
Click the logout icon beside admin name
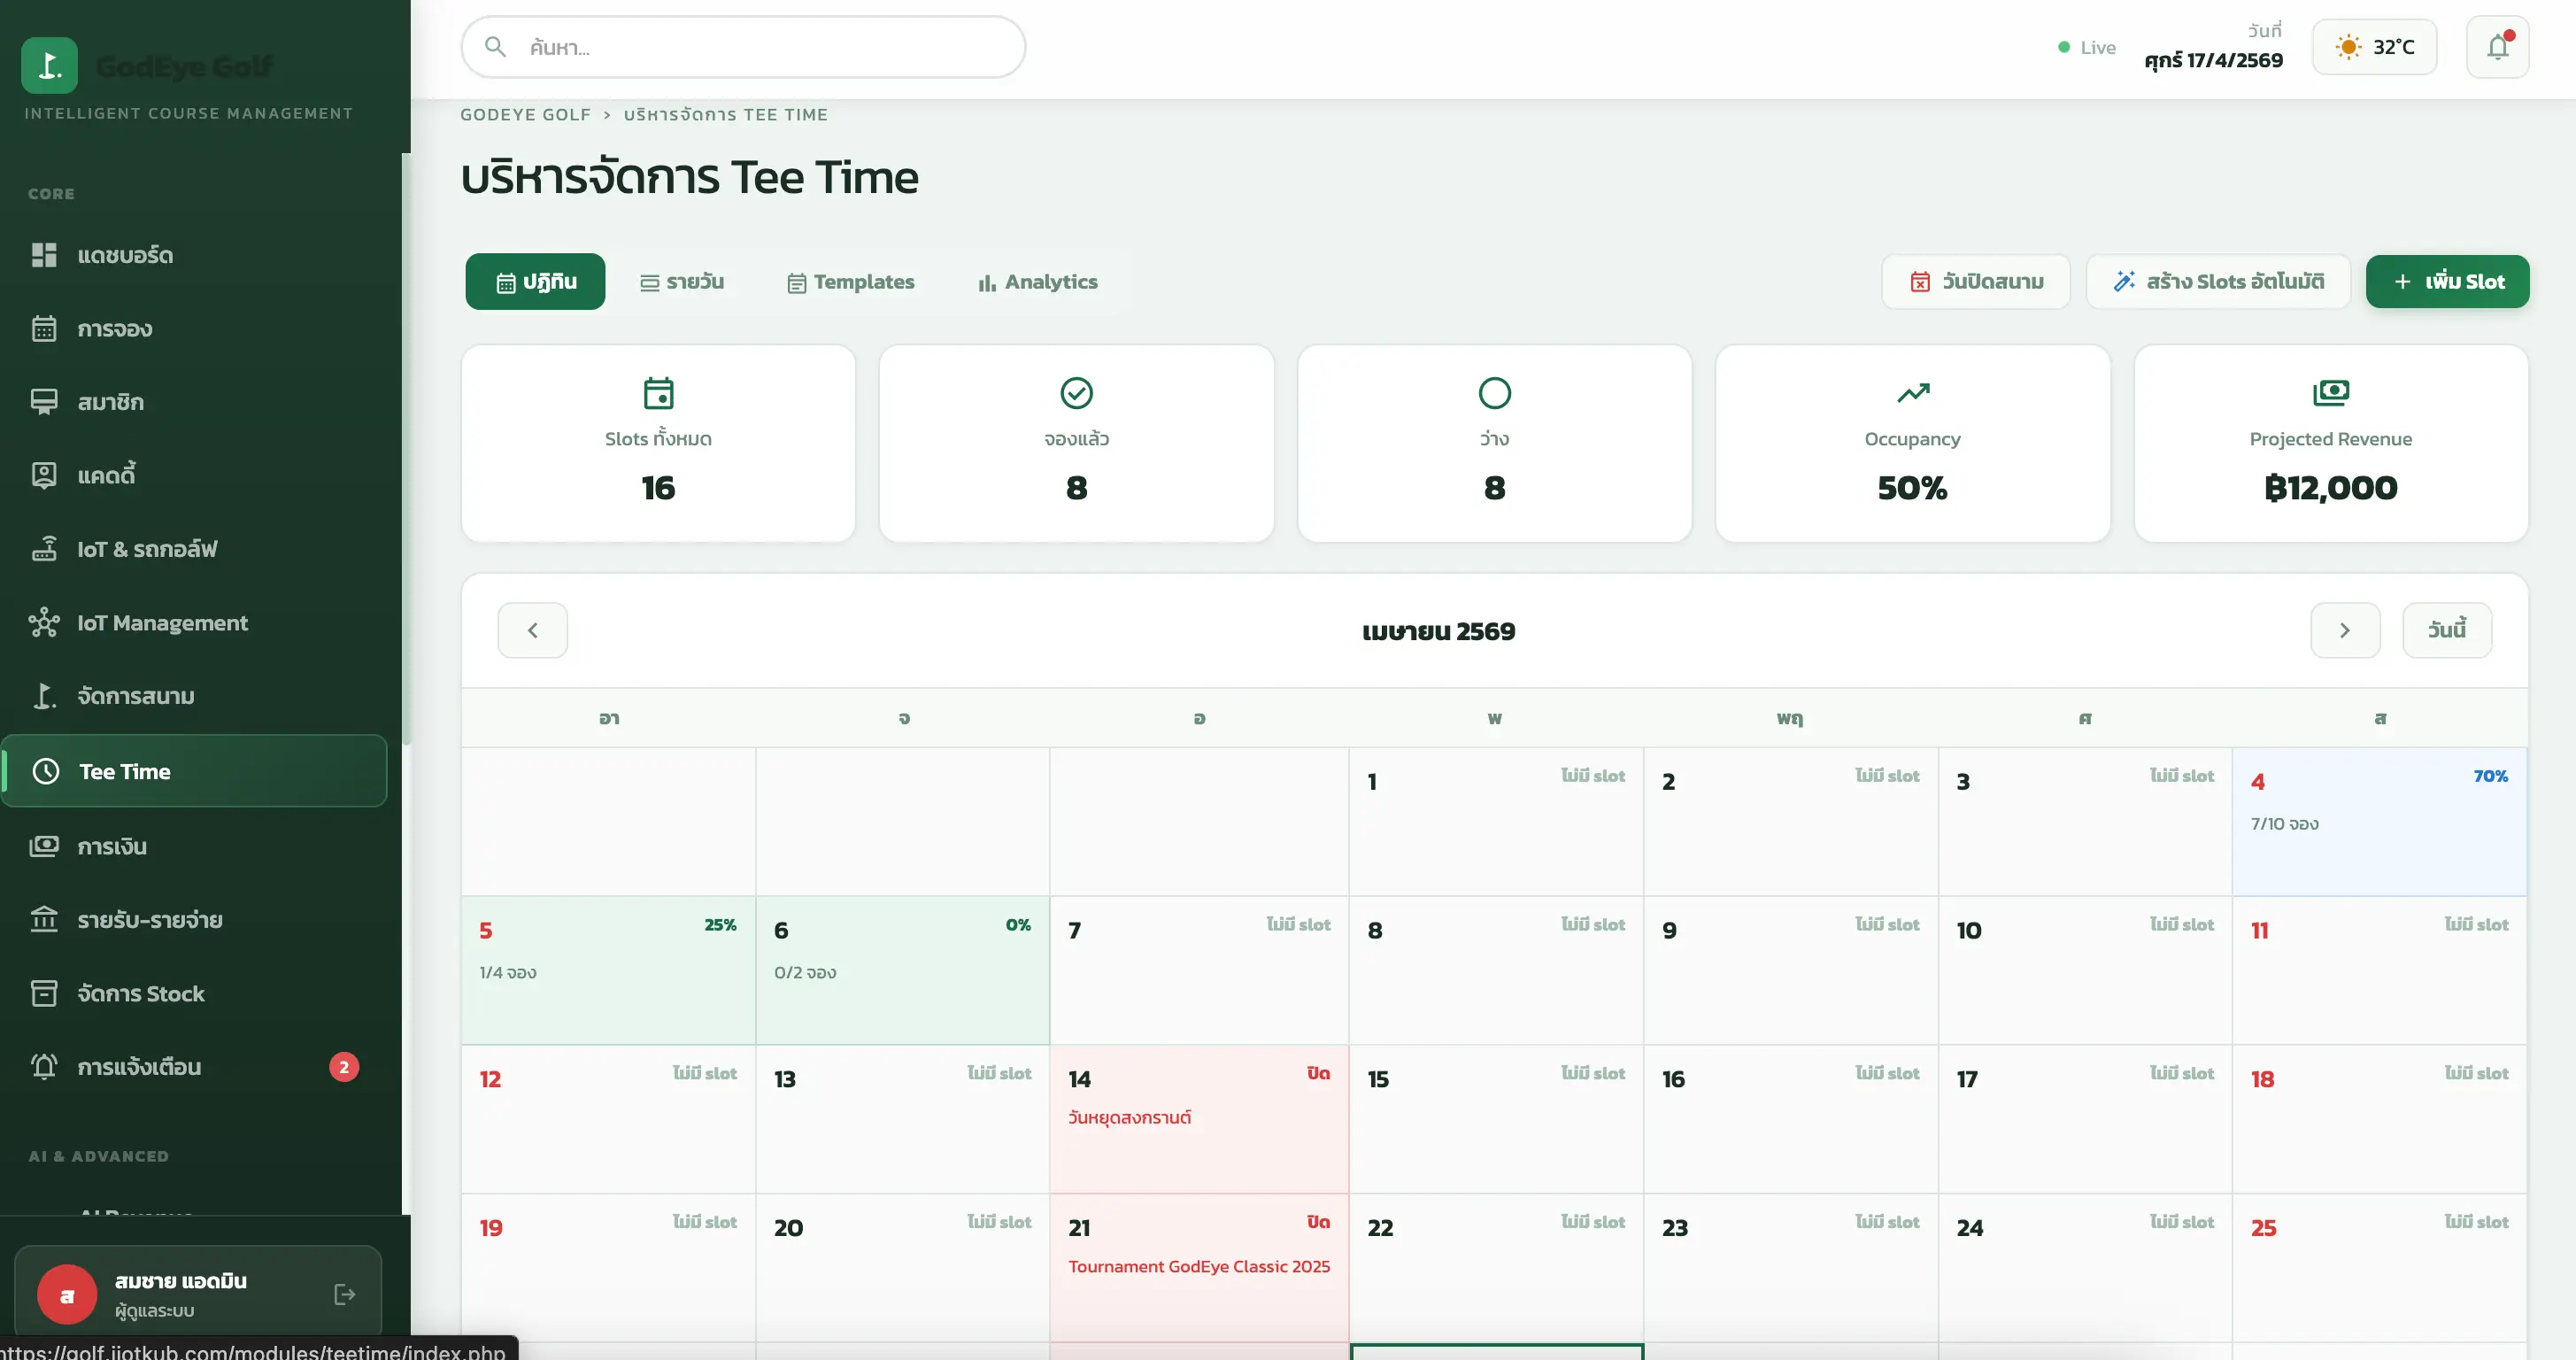click(345, 1294)
